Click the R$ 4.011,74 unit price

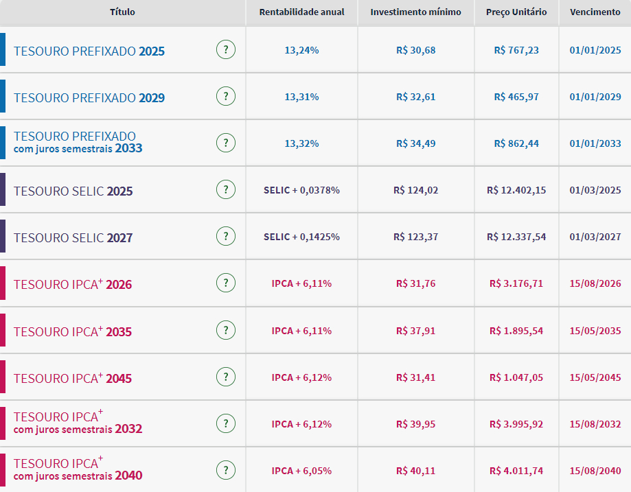[x=516, y=471]
